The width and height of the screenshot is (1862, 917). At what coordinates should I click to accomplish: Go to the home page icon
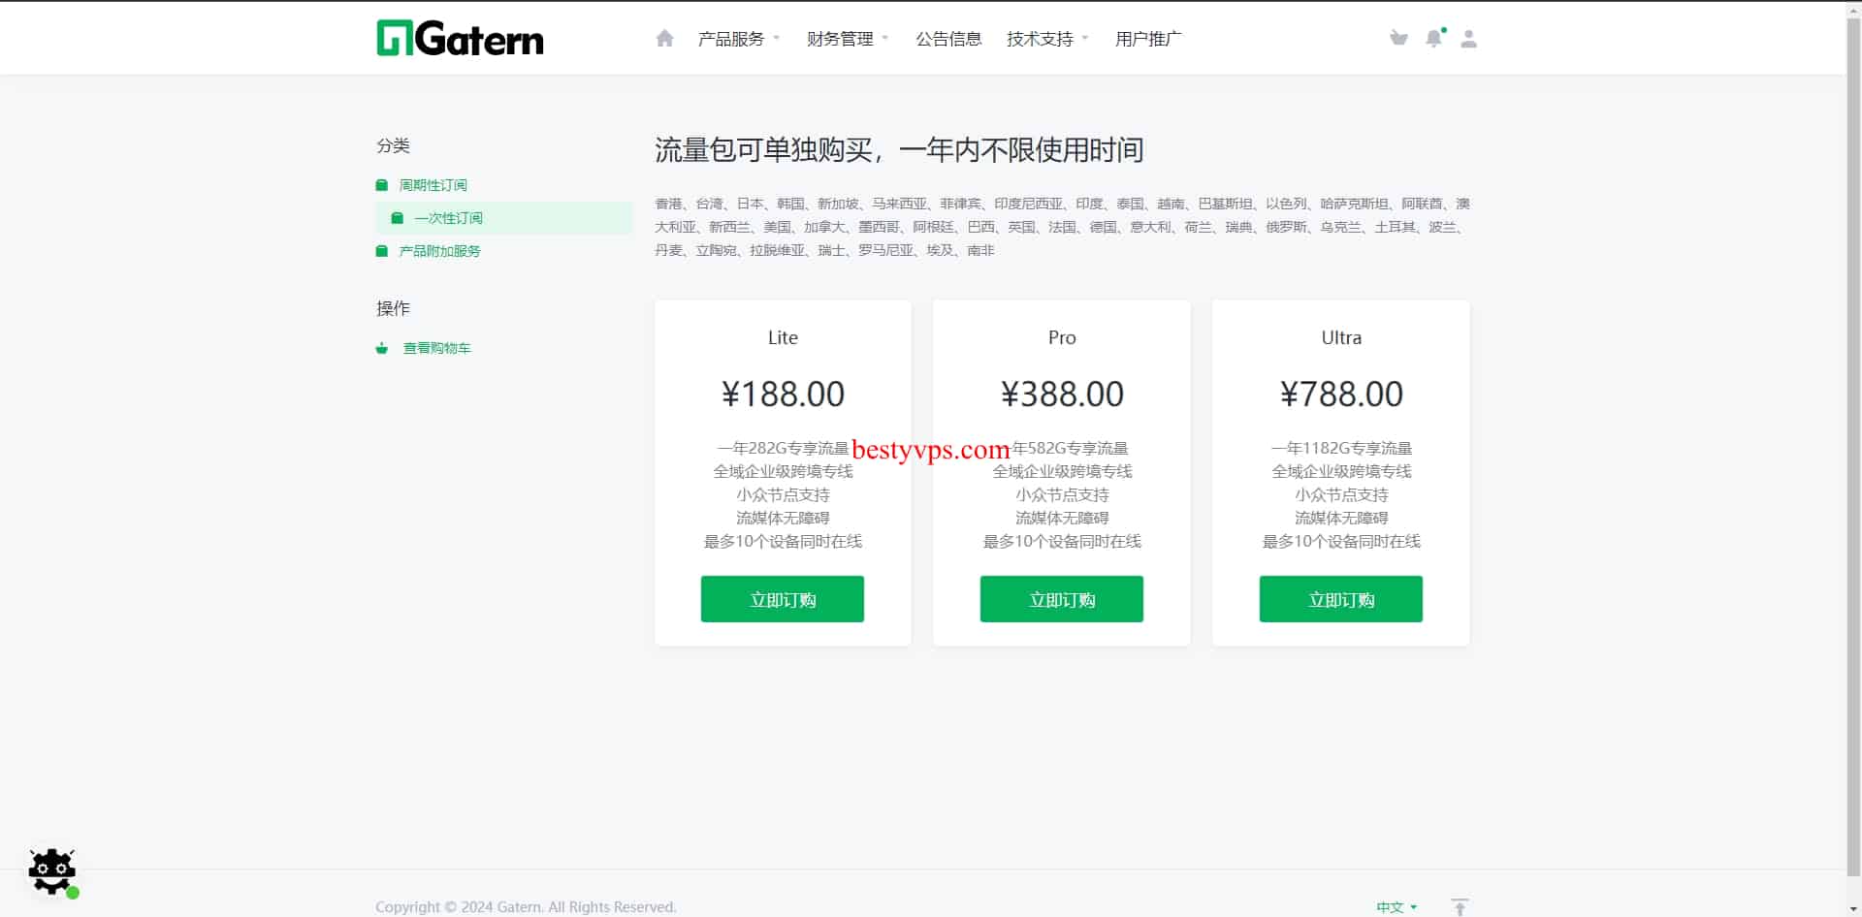click(x=664, y=39)
